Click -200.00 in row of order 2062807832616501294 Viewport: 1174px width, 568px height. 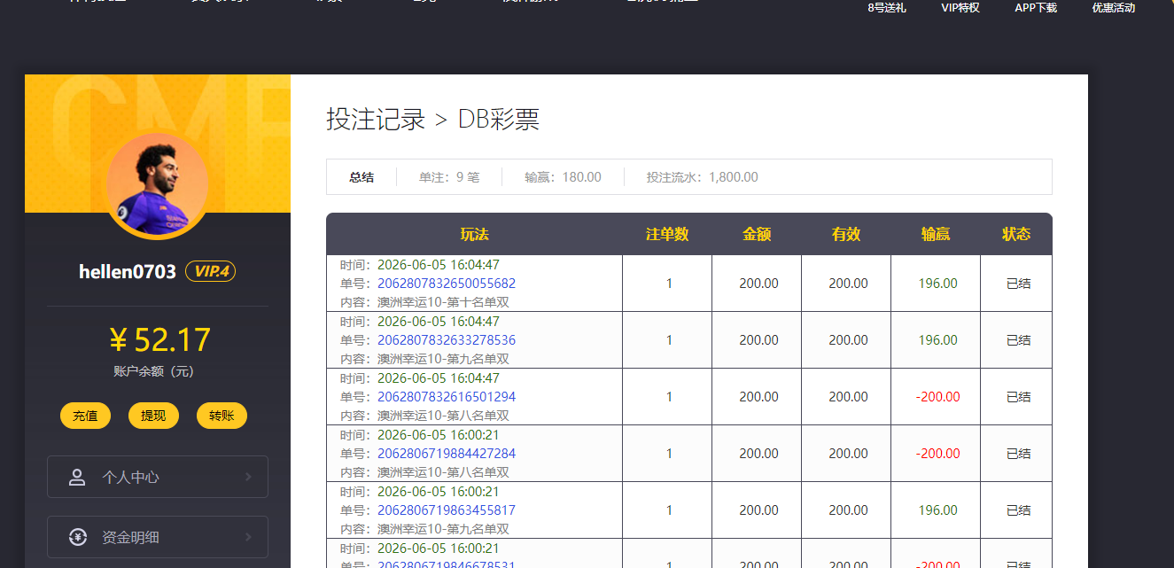(x=937, y=397)
